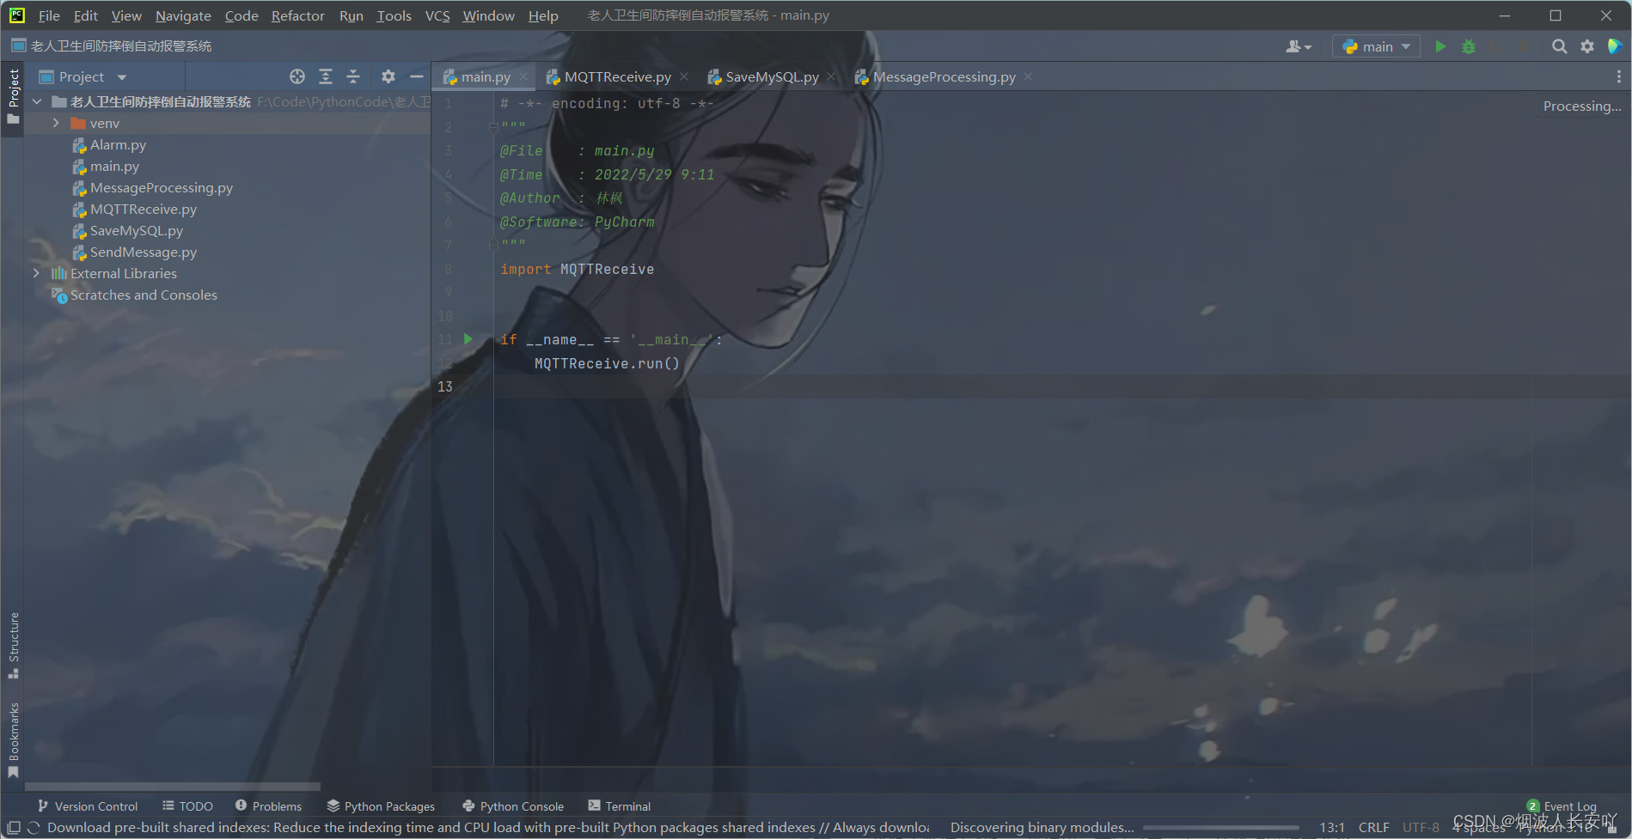The height and width of the screenshot is (839, 1632).
Task: Click the tool windows toggle icon in status bar
Action: click(x=14, y=828)
